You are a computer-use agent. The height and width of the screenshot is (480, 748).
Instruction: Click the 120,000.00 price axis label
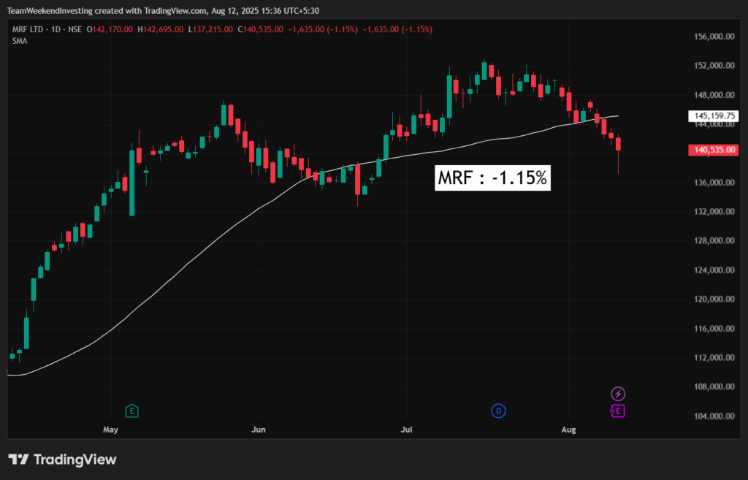(714, 299)
